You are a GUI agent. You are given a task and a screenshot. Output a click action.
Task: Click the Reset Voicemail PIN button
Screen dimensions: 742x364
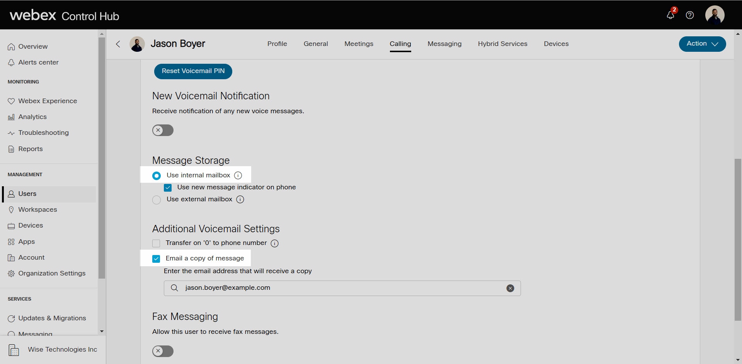click(x=193, y=71)
